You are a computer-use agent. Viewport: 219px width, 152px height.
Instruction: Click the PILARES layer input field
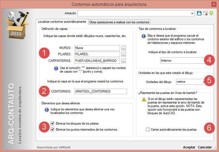(x=97, y=54)
